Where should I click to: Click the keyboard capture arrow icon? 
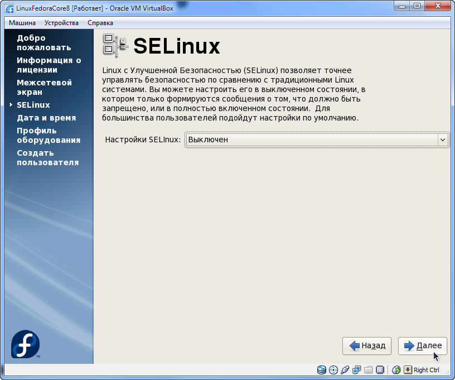pos(408,370)
